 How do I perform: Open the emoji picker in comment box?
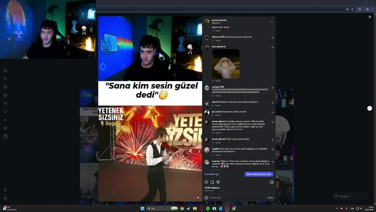pos(206,198)
